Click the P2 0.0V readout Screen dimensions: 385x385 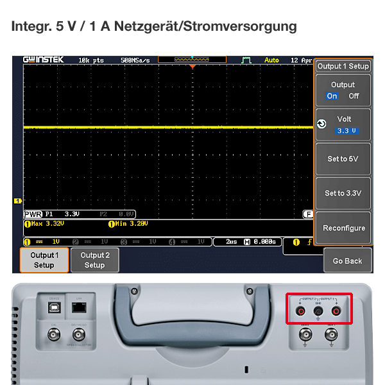coord(117,214)
